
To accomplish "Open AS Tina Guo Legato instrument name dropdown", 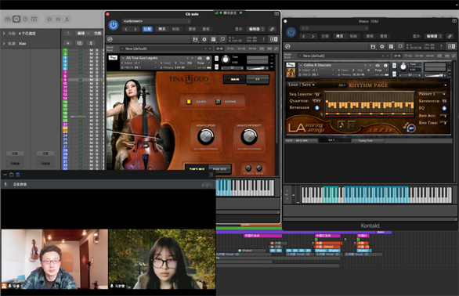I will (x=155, y=58).
